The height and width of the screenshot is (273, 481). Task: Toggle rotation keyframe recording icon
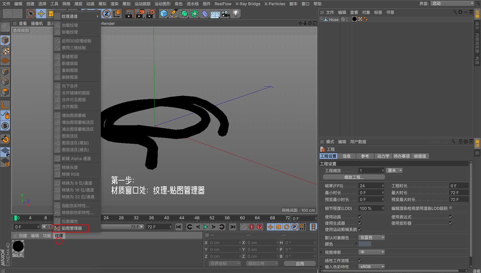(x=287, y=227)
